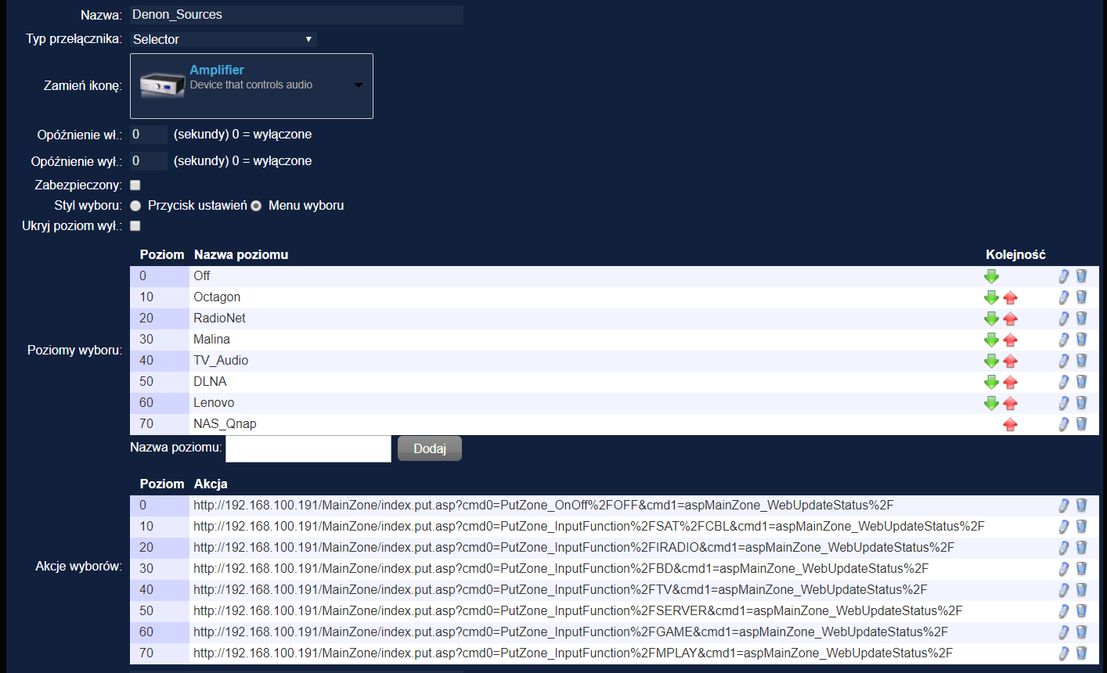Image resolution: width=1107 pixels, height=673 pixels.
Task: Click the Dodaj button
Action: [430, 448]
